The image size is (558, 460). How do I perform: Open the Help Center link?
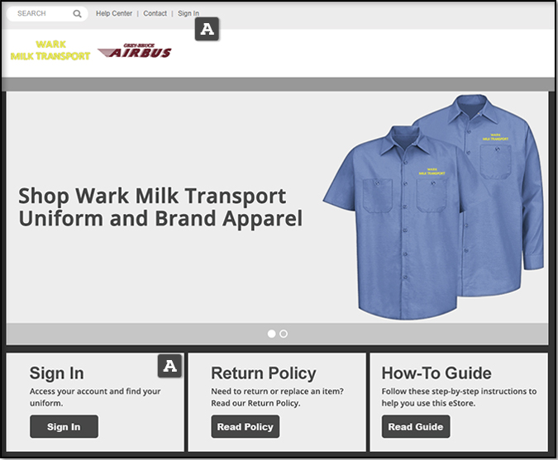tap(114, 14)
